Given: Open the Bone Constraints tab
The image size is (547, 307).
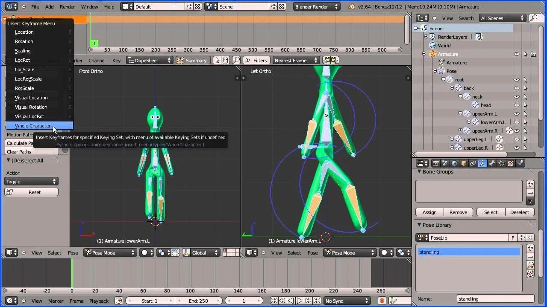Looking at the screenshot, I should (501, 163).
